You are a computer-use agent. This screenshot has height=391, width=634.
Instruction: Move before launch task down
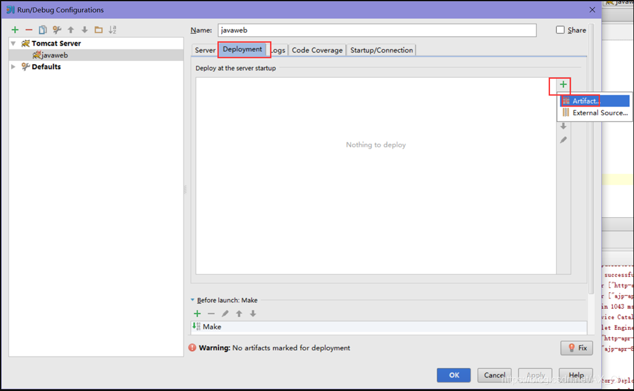click(x=252, y=313)
